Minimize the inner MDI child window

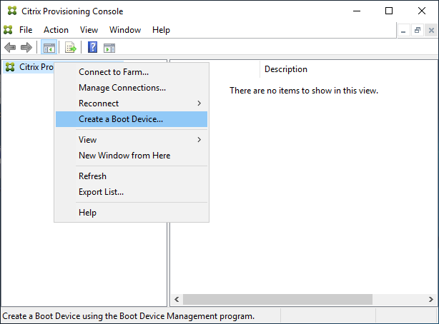[403, 30]
